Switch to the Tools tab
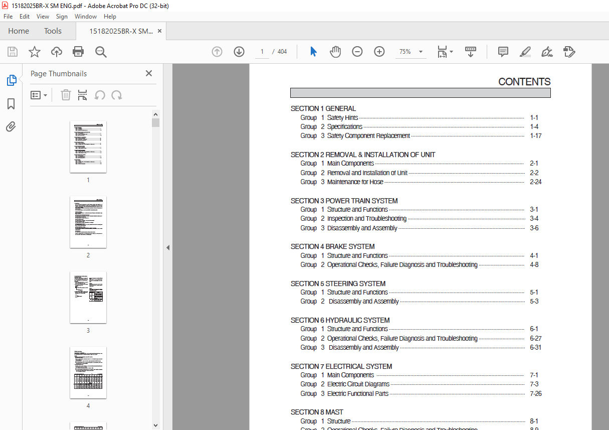 pyautogui.click(x=53, y=31)
